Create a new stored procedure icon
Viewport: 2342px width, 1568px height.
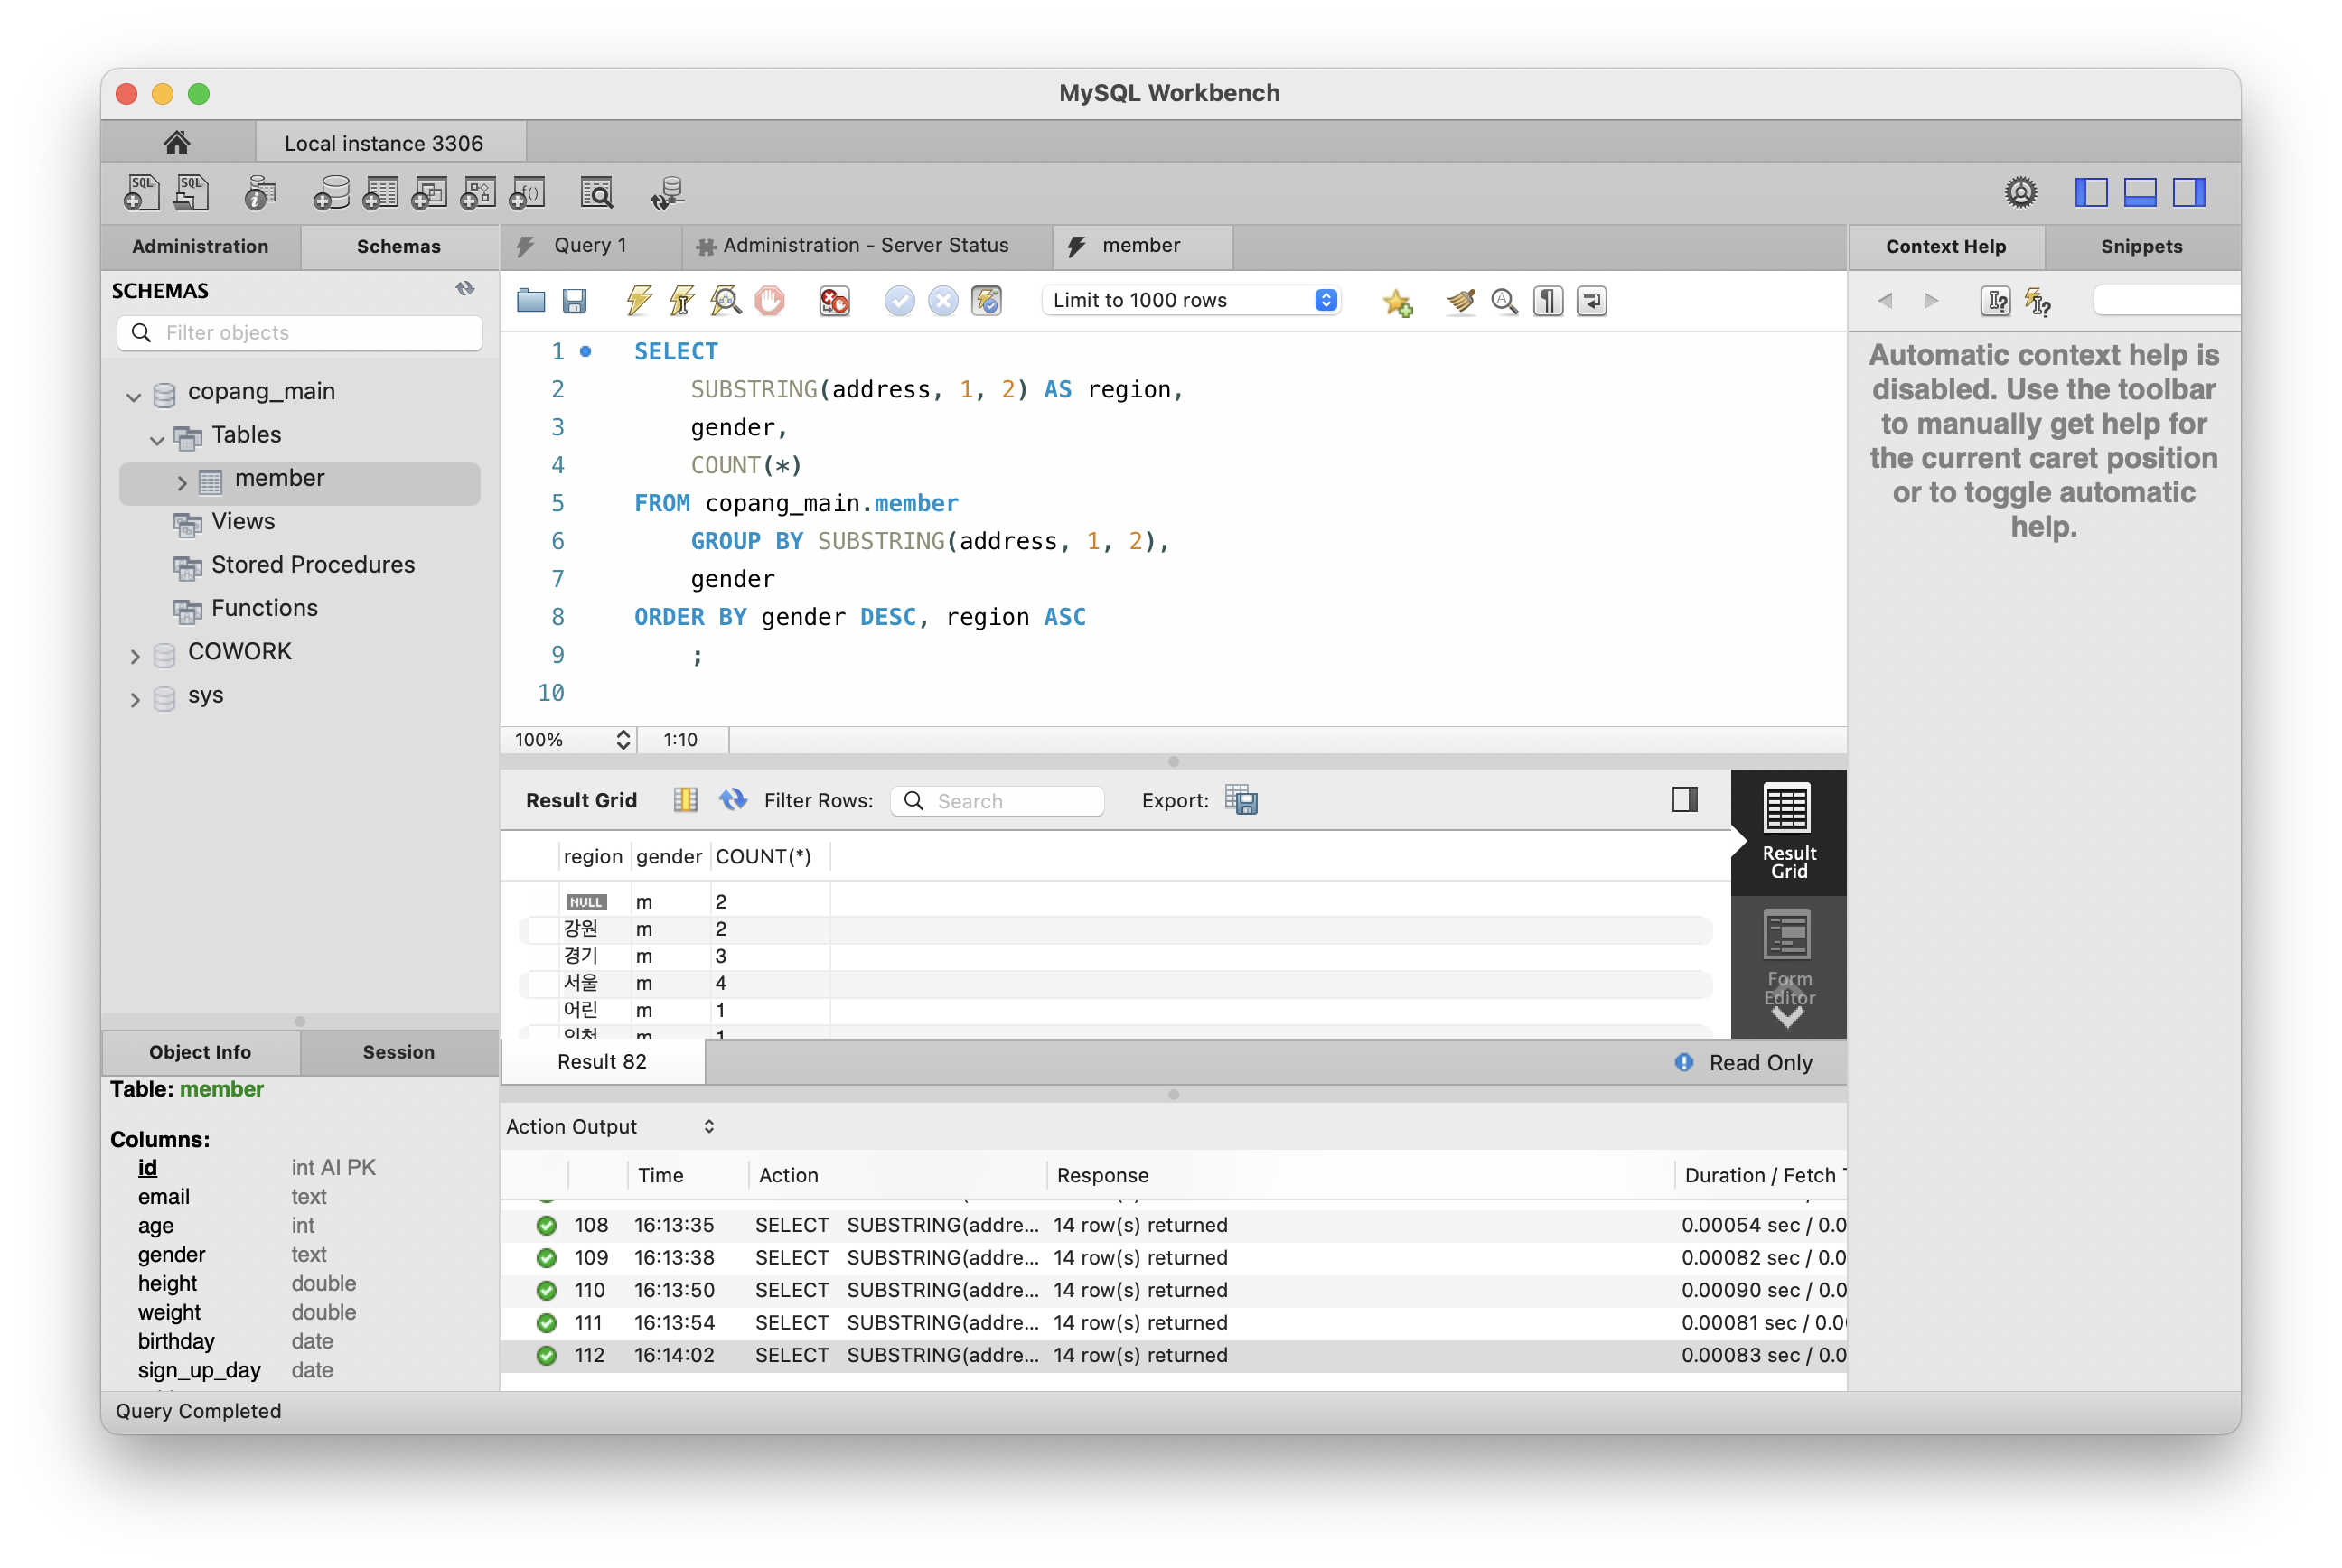click(478, 192)
